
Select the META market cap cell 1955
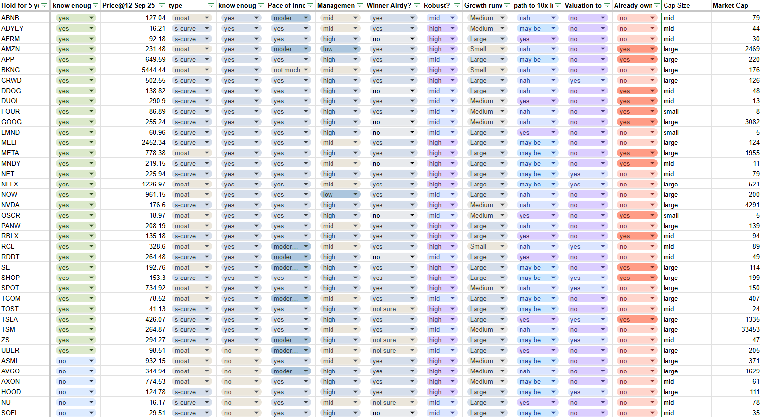click(736, 153)
